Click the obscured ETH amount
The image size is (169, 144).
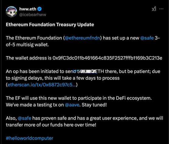pos(86,71)
